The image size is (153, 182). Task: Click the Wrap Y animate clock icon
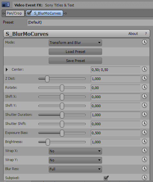[144, 160]
